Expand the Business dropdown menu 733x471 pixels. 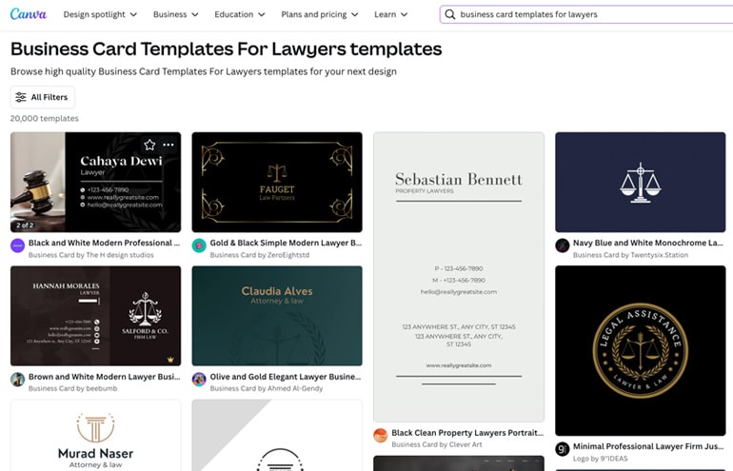pos(175,15)
